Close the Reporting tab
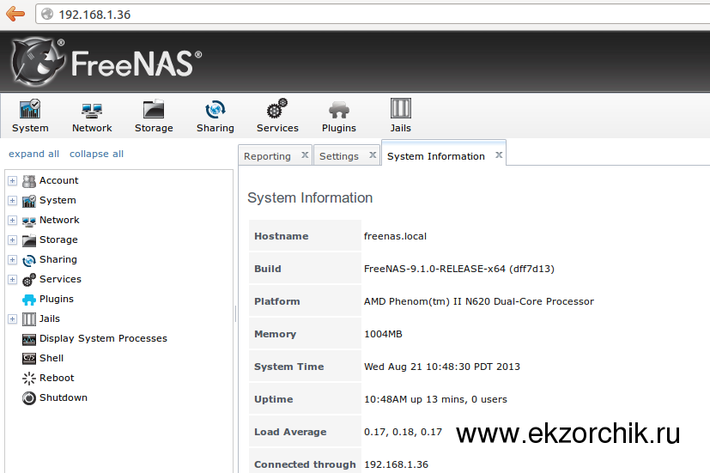Viewport: 710px width, 473px height. pyautogui.click(x=305, y=155)
